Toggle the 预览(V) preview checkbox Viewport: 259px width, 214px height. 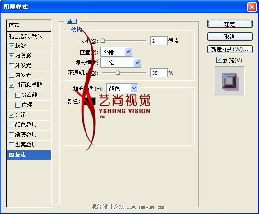click(x=219, y=60)
